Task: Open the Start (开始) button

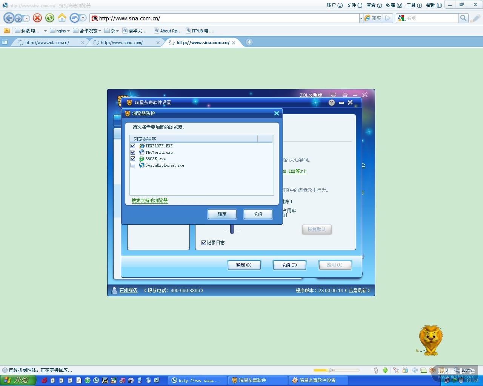Action: click(18, 380)
